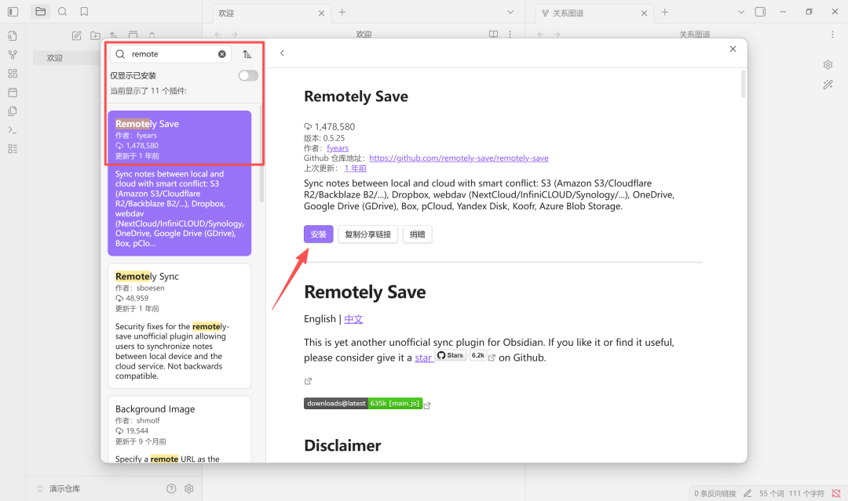
Task: Open the file explorer folder icon
Action: pos(41,11)
